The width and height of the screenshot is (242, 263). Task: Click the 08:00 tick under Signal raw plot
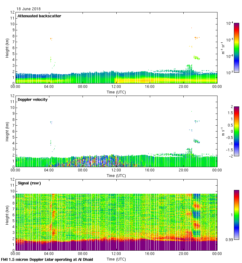tap(83, 254)
